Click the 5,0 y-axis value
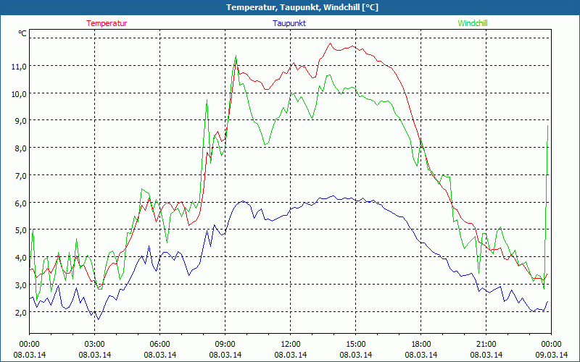Screen dimensions: 580x362 point(21,230)
